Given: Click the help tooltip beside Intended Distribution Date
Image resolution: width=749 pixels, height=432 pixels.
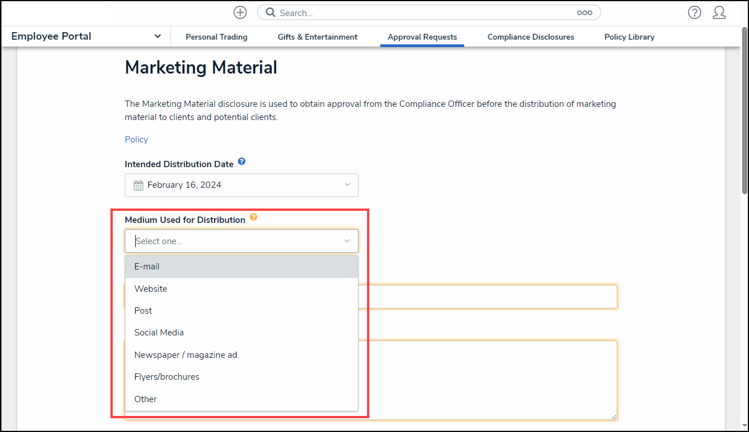Looking at the screenshot, I should (242, 161).
